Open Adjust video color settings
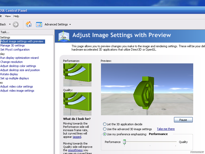The height and width of the screenshot is (154, 205). pos(17,86)
